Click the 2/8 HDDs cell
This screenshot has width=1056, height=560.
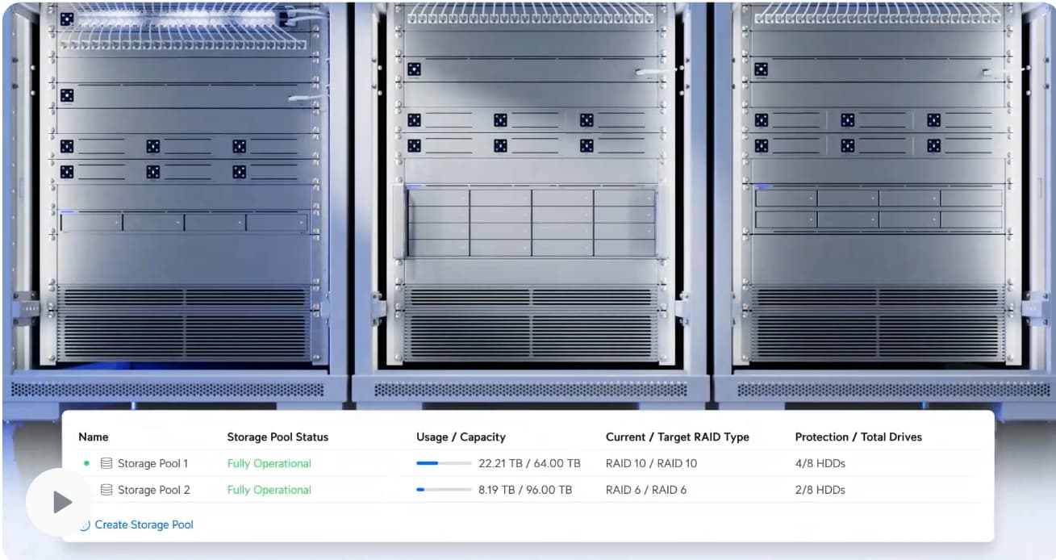coord(820,490)
